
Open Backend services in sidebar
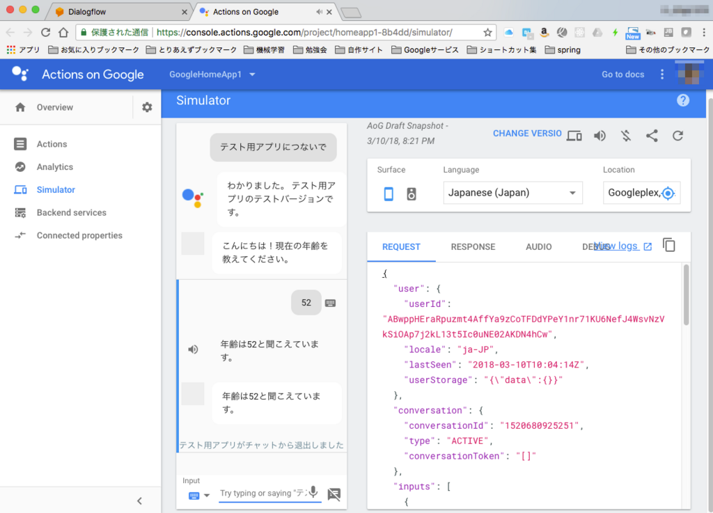click(x=72, y=212)
